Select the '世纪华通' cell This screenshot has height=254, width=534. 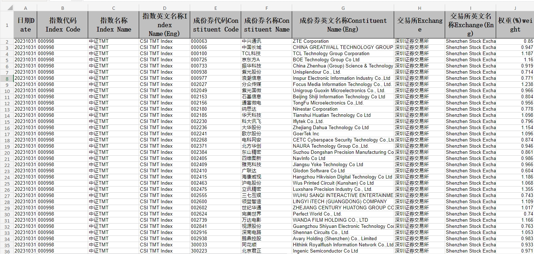pos(267,208)
